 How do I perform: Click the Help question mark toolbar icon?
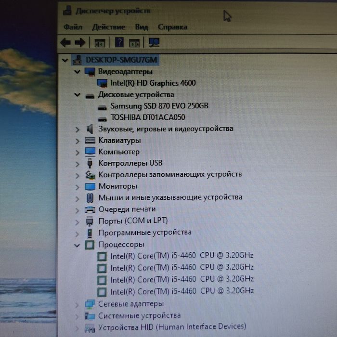point(119,42)
